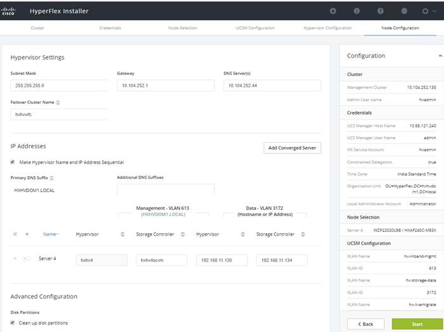The image size is (444, 332).
Task: Click the Add Converged Server button
Action: (x=292, y=148)
